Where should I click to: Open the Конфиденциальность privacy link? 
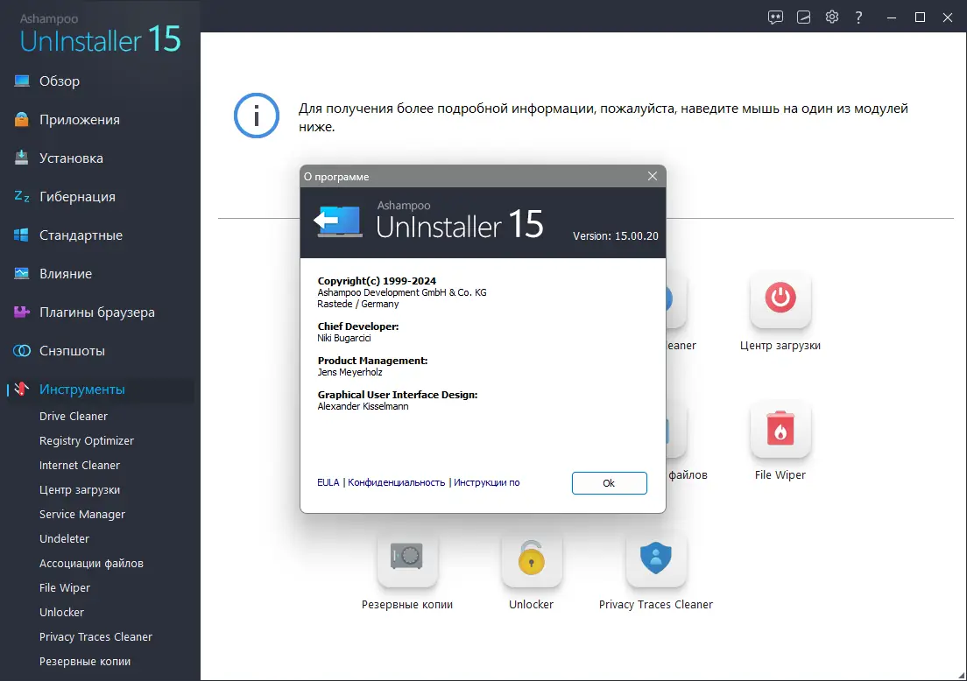(396, 482)
